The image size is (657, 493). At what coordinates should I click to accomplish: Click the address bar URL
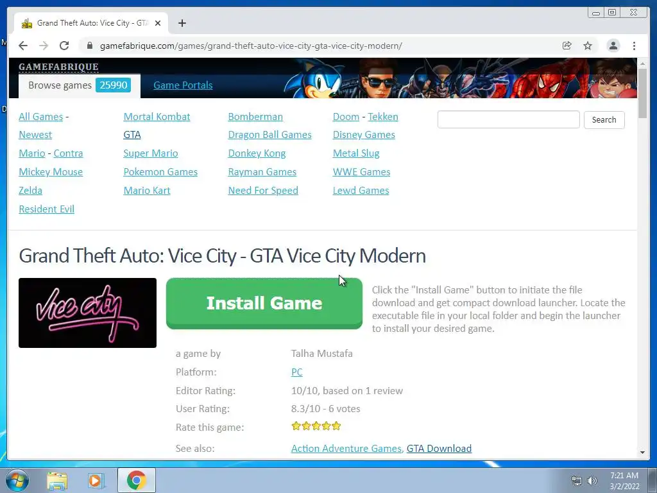tap(251, 46)
